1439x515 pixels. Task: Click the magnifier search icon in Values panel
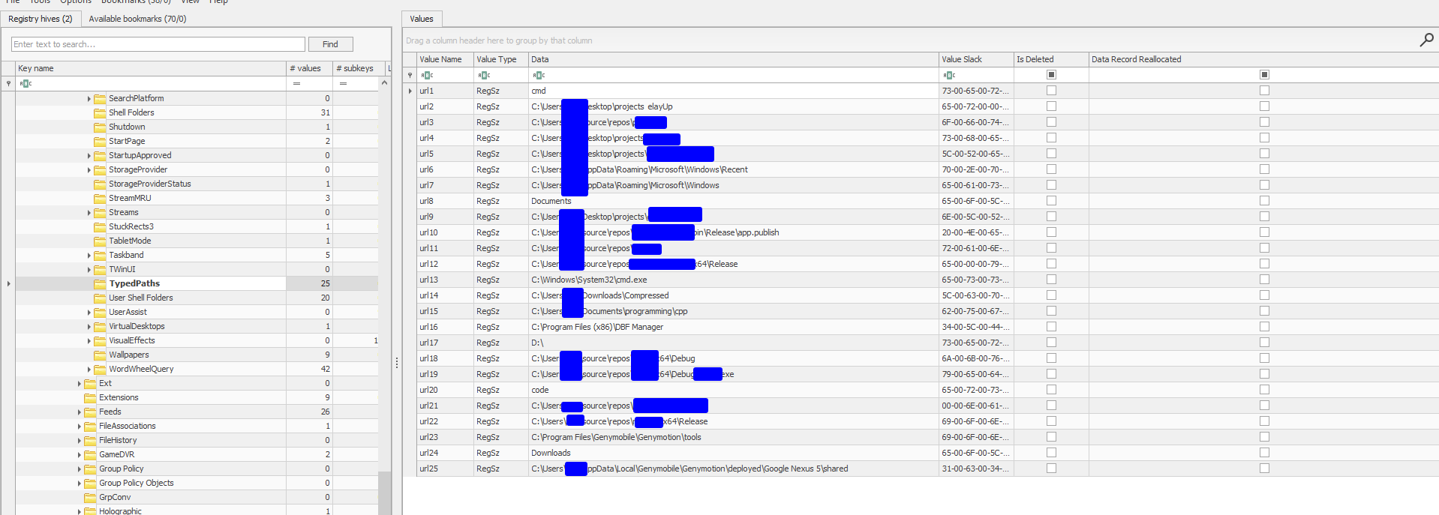click(1426, 40)
